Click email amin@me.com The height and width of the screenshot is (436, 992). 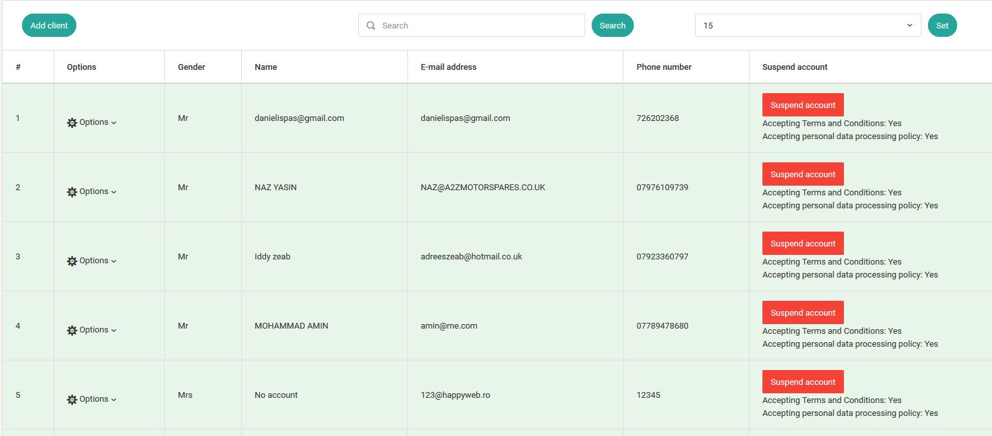(x=449, y=325)
